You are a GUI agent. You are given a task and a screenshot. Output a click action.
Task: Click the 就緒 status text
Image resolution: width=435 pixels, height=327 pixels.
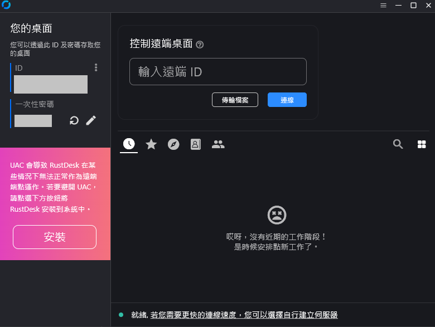tap(139, 315)
